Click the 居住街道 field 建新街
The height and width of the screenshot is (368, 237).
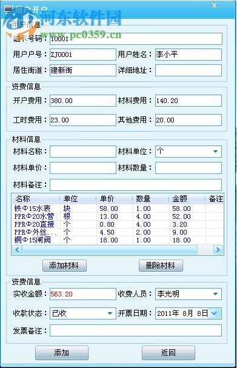click(83, 70)
